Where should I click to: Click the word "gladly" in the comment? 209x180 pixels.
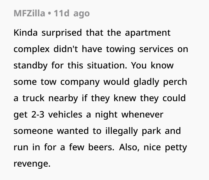146,82
